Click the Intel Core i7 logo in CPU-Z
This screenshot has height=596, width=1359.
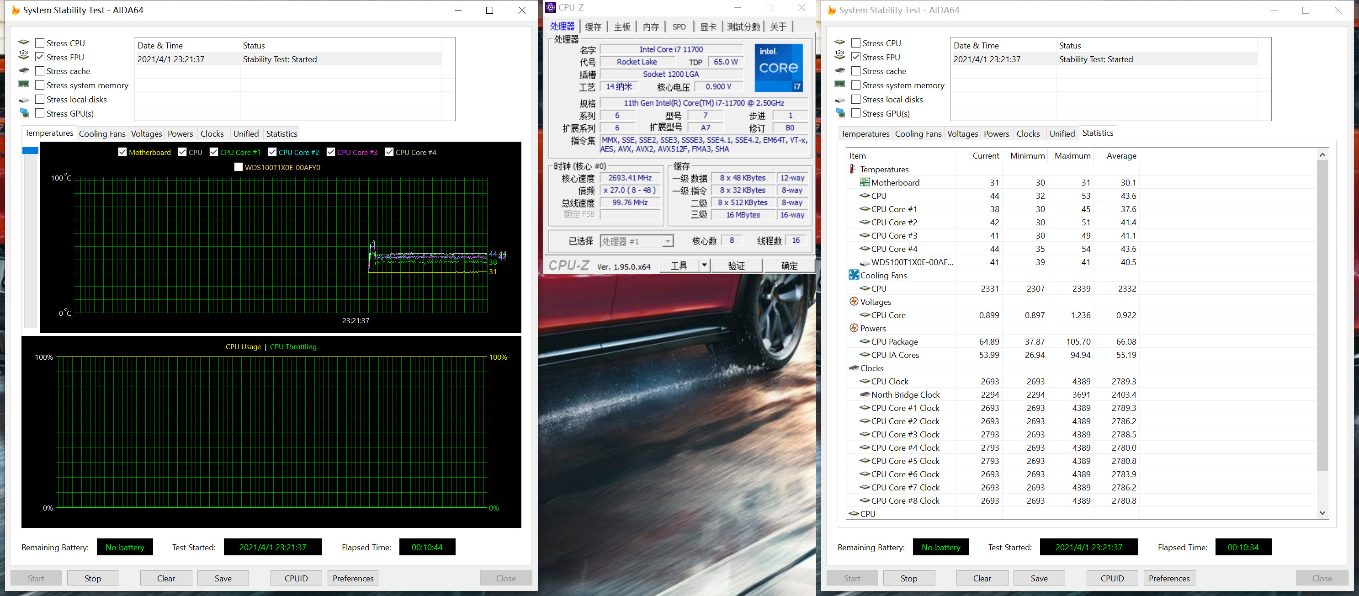[x=778, y=68]
